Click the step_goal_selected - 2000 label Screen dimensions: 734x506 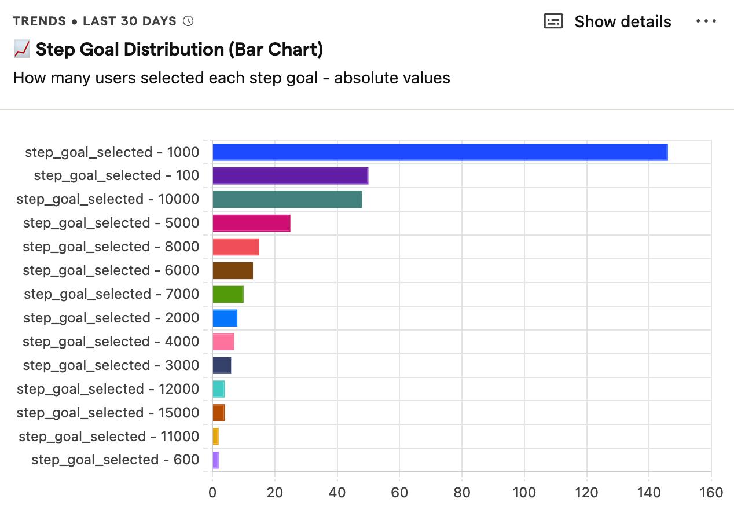pyautogui.click(x=111, y=318)
